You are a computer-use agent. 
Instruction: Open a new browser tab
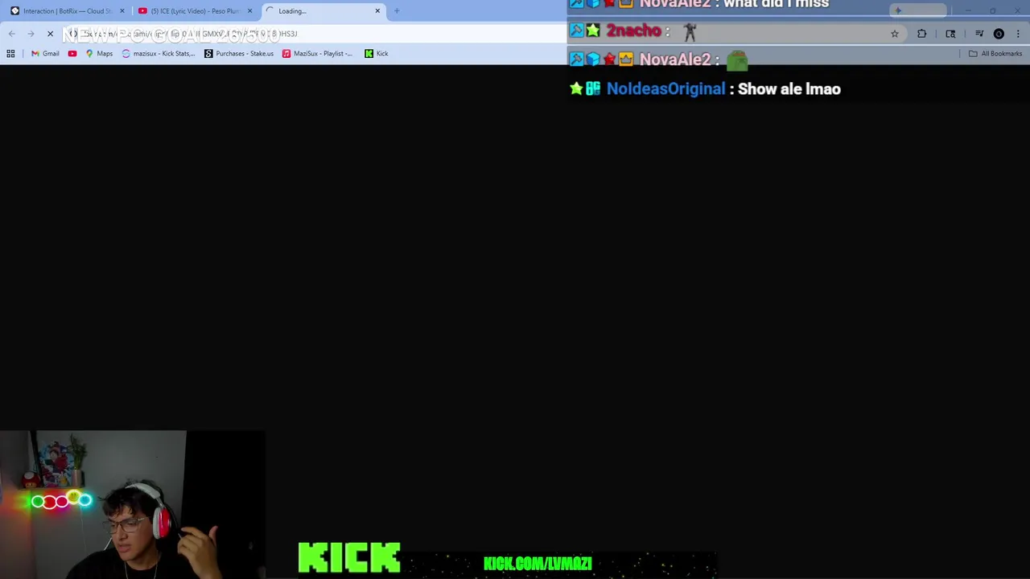point(397,11)
